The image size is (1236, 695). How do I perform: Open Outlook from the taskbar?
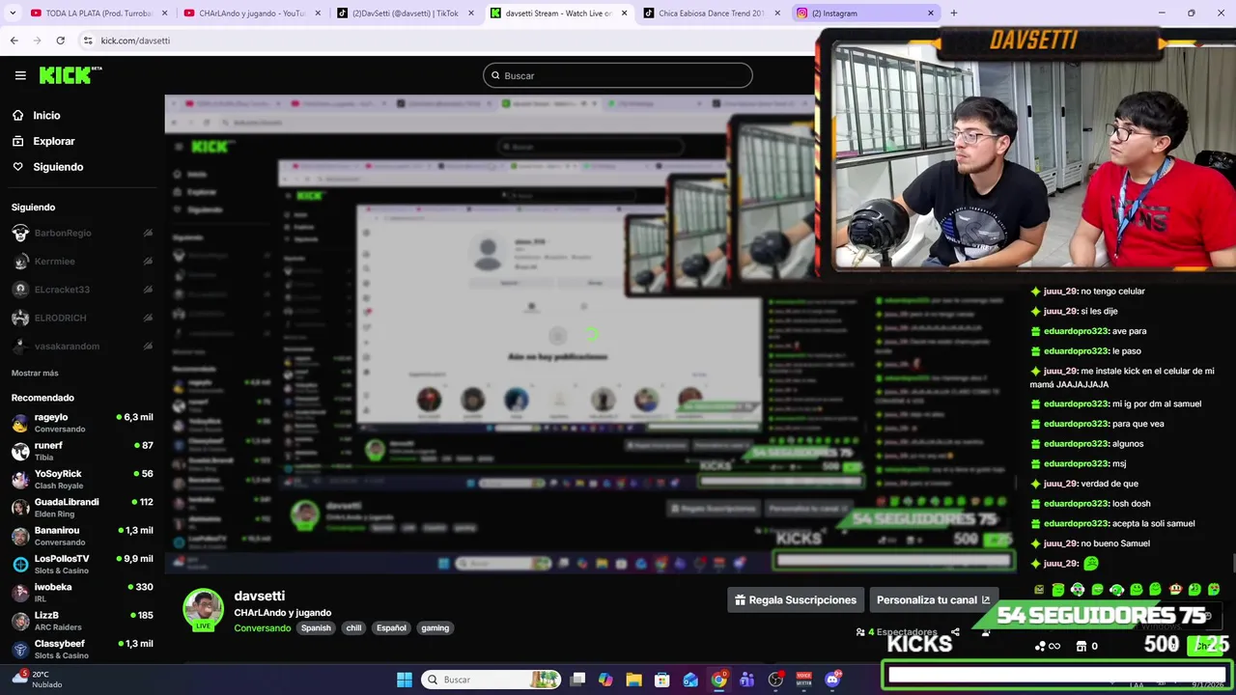[x=690, y=680]
